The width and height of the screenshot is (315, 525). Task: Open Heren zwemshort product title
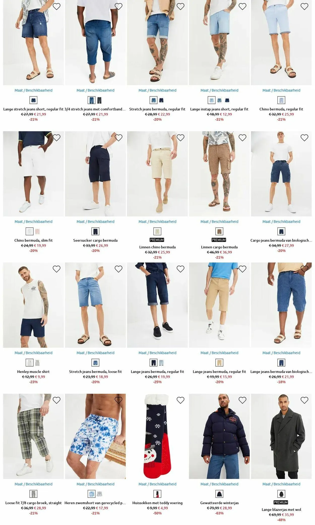95,503
